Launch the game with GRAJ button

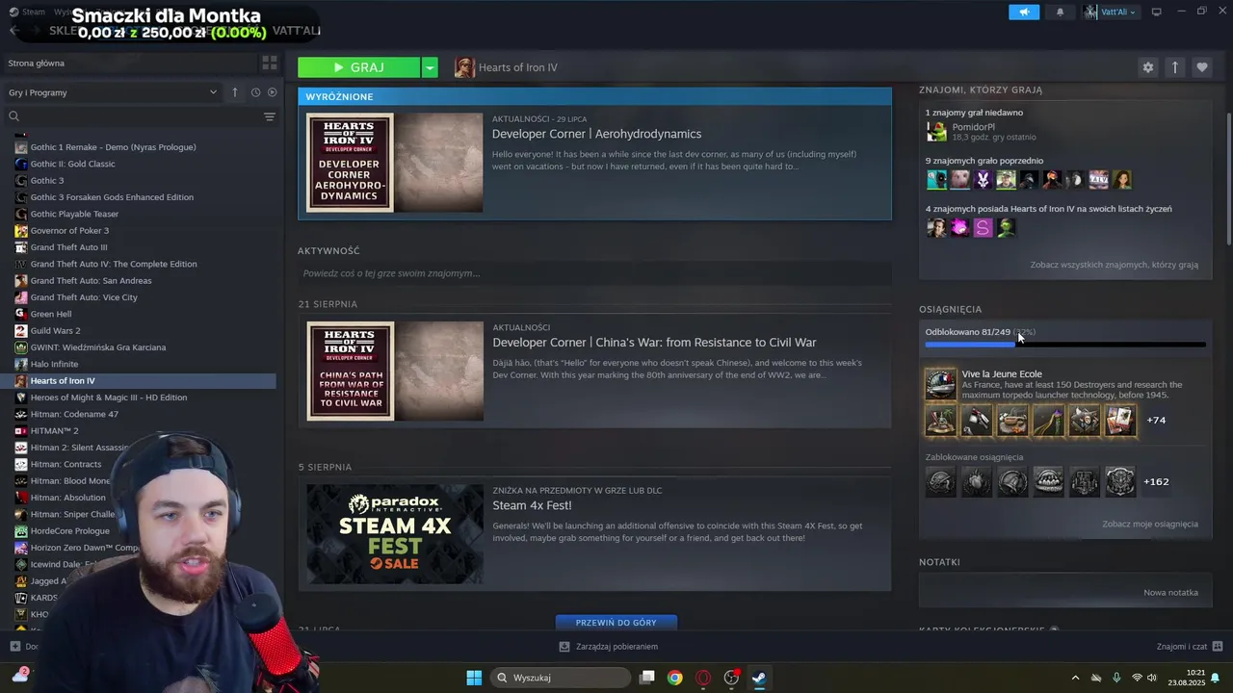(358, 67)
